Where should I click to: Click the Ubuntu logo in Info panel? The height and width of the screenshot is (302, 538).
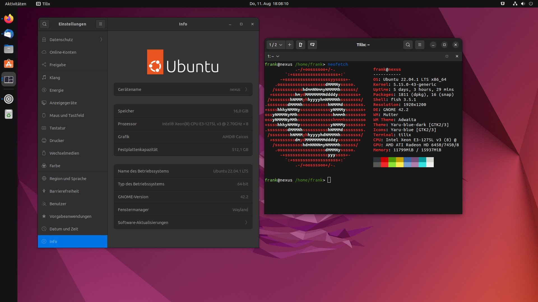click(x=183, y=62)
